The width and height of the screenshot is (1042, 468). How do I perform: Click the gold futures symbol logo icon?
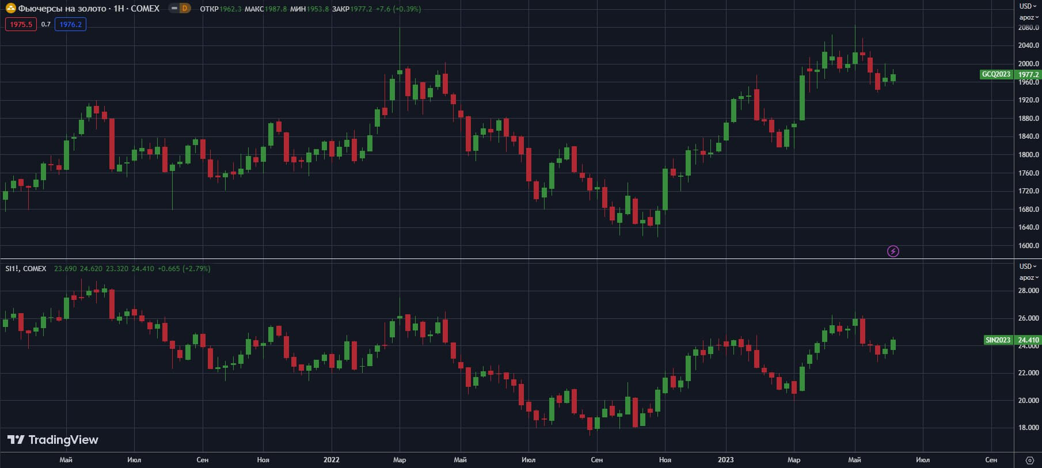[10, 8]
